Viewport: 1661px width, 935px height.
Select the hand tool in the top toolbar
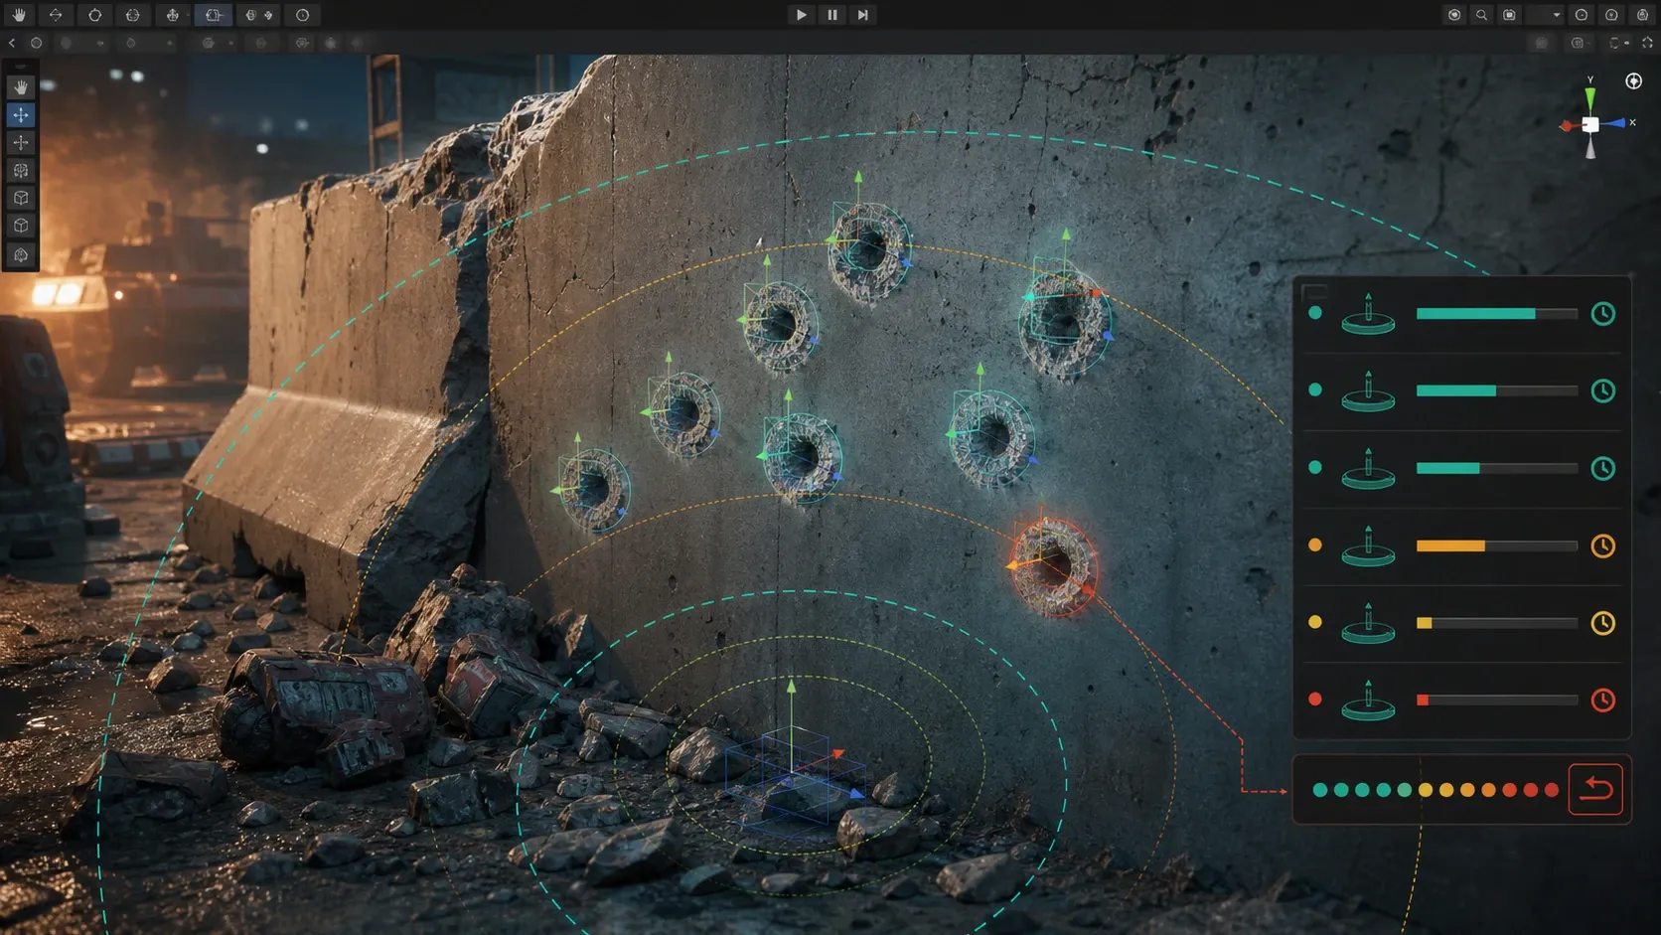(x=19, y=15)
